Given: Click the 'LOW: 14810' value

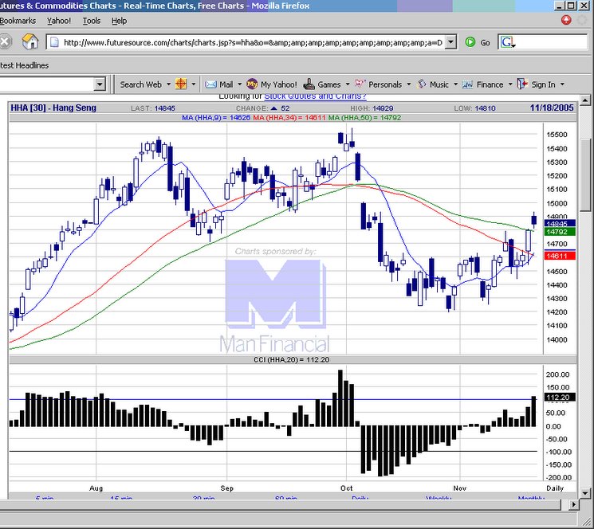Looking at the screenshot, I should (474, 108).
